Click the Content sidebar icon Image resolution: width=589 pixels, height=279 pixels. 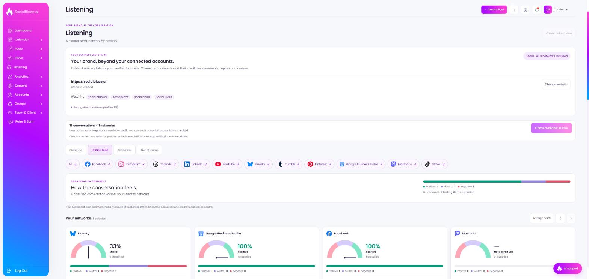tap(10, 85)
